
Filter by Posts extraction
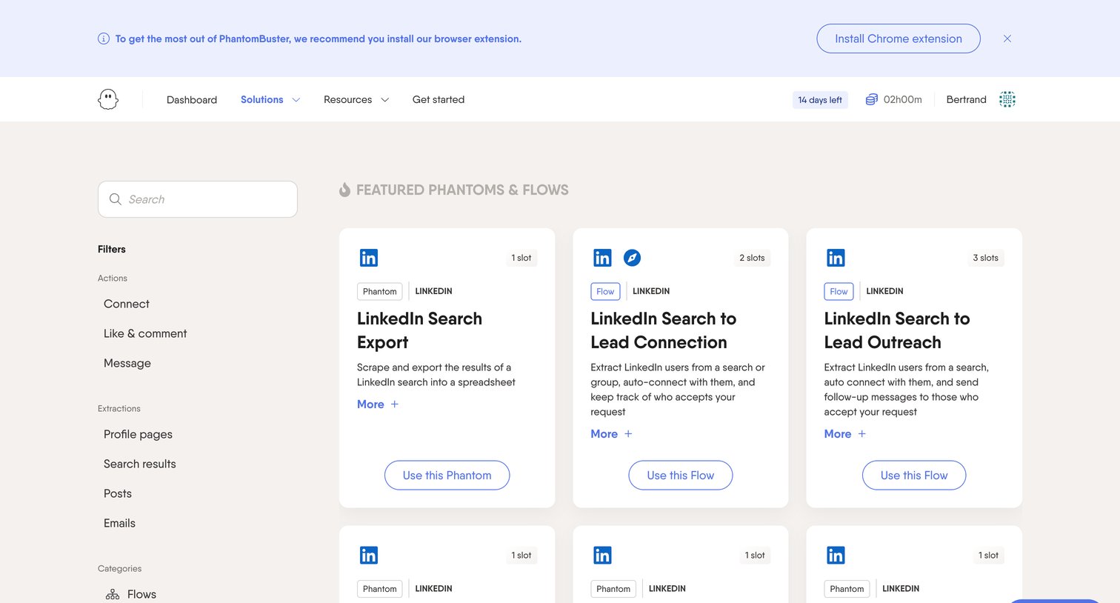coord(118,493)
